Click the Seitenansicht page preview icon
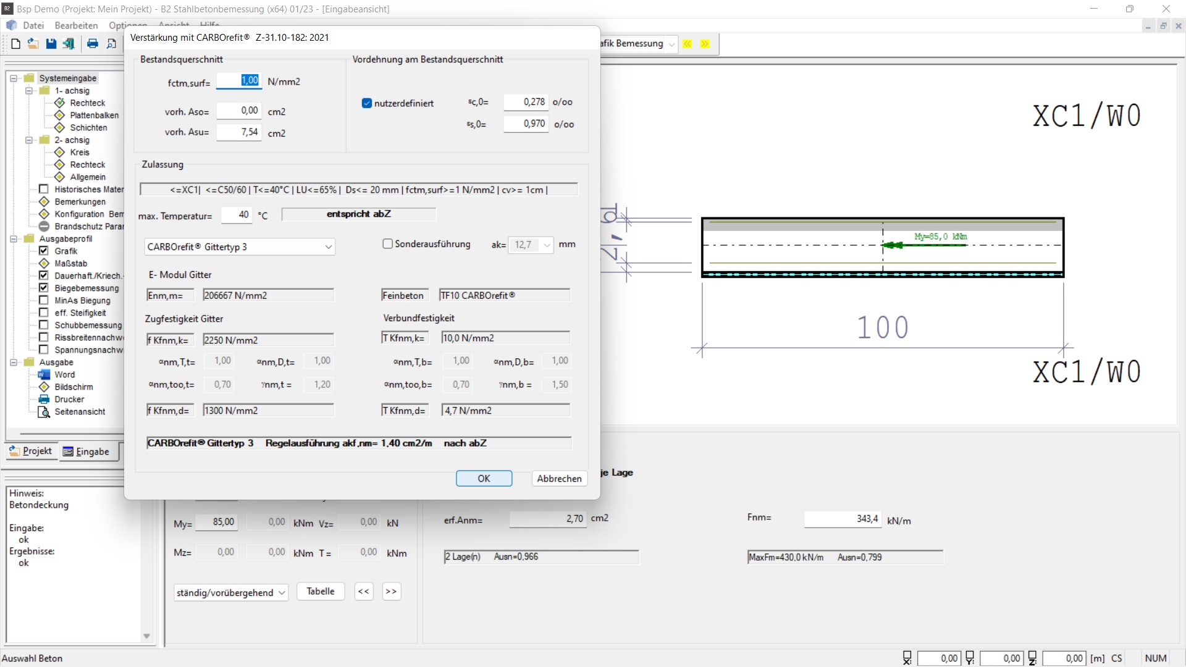Viewport: 1186px width, 667px height. point(44,411)
